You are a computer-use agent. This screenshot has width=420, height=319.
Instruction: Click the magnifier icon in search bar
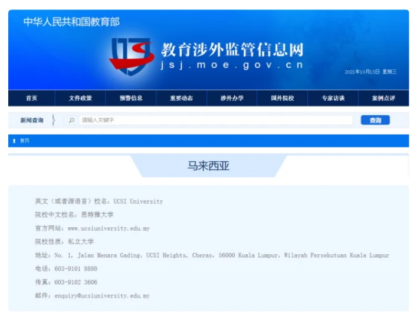click(x=71, y=120)
